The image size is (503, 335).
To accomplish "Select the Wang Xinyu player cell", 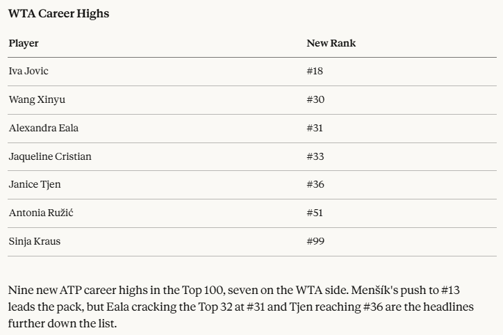I will [x=37, y=99].
